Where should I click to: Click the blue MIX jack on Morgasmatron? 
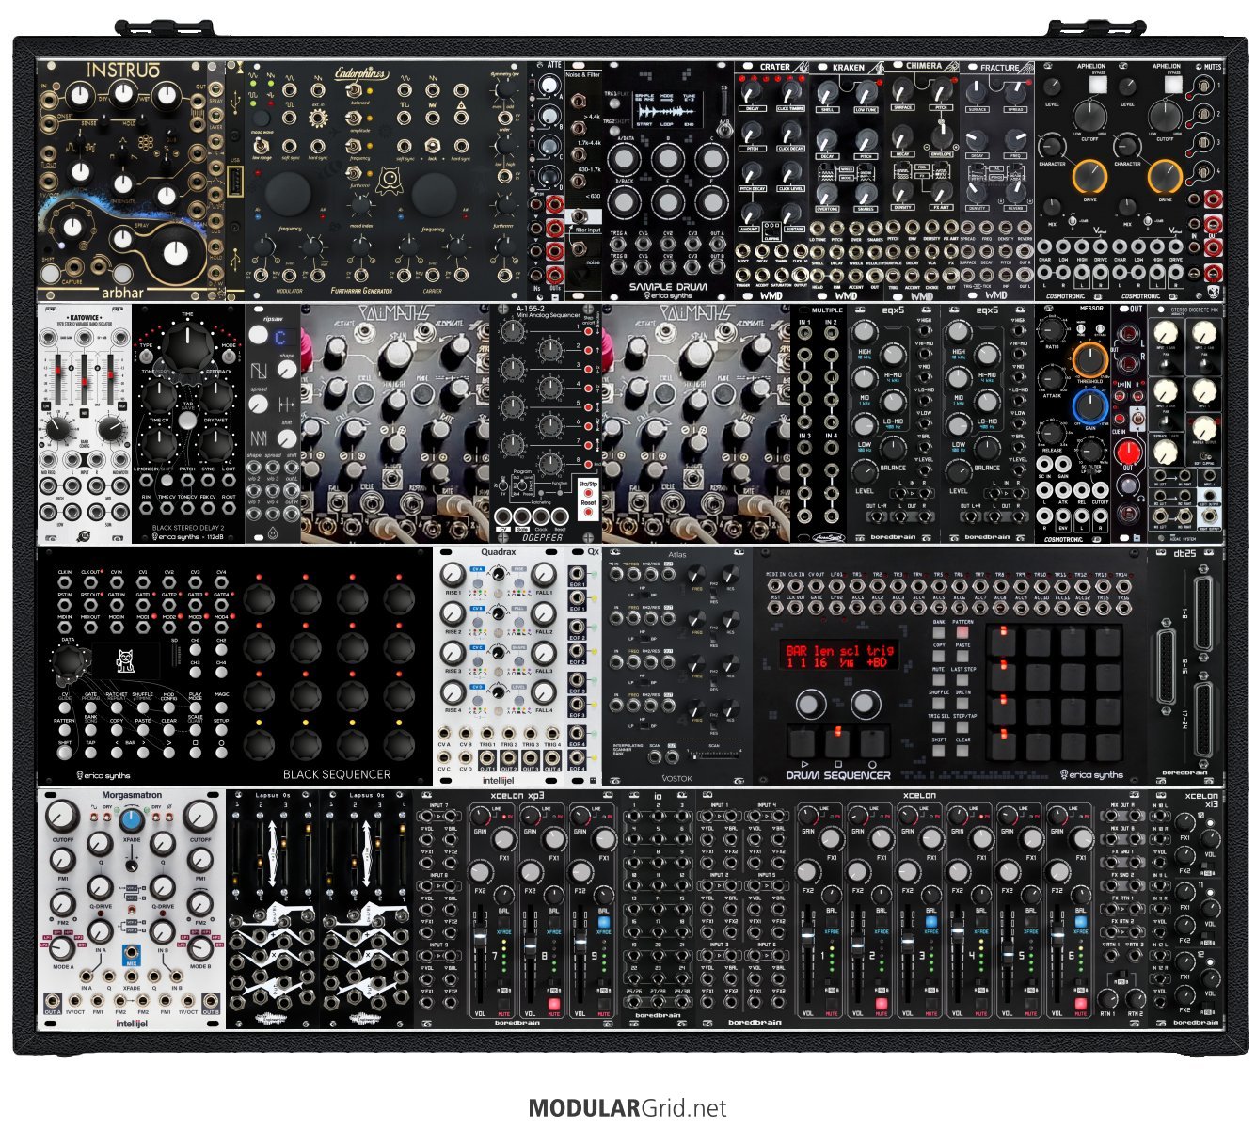tap(132, 953)
